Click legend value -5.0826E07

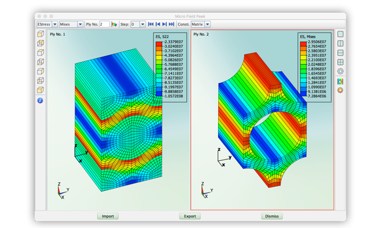[173, 60]
